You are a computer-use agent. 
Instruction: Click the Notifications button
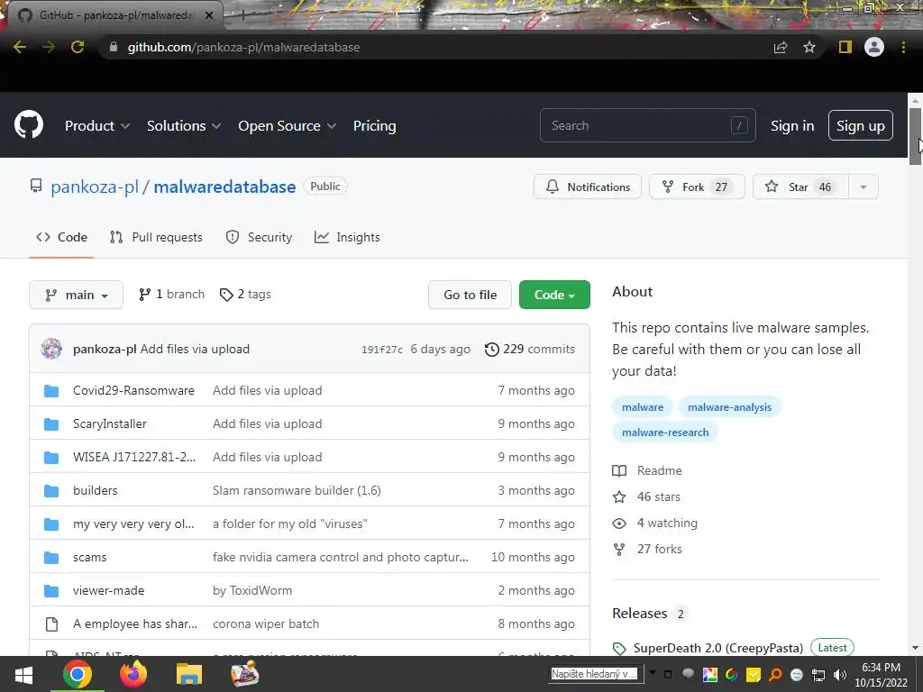(x=588, y=187)
